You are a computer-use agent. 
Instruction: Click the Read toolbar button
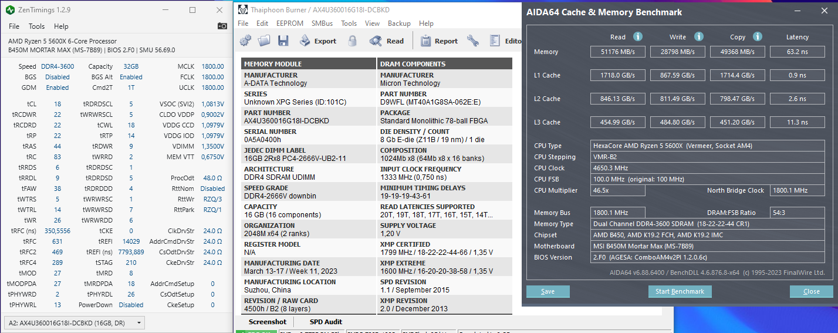pyautogui.click(x=387, y=41)
